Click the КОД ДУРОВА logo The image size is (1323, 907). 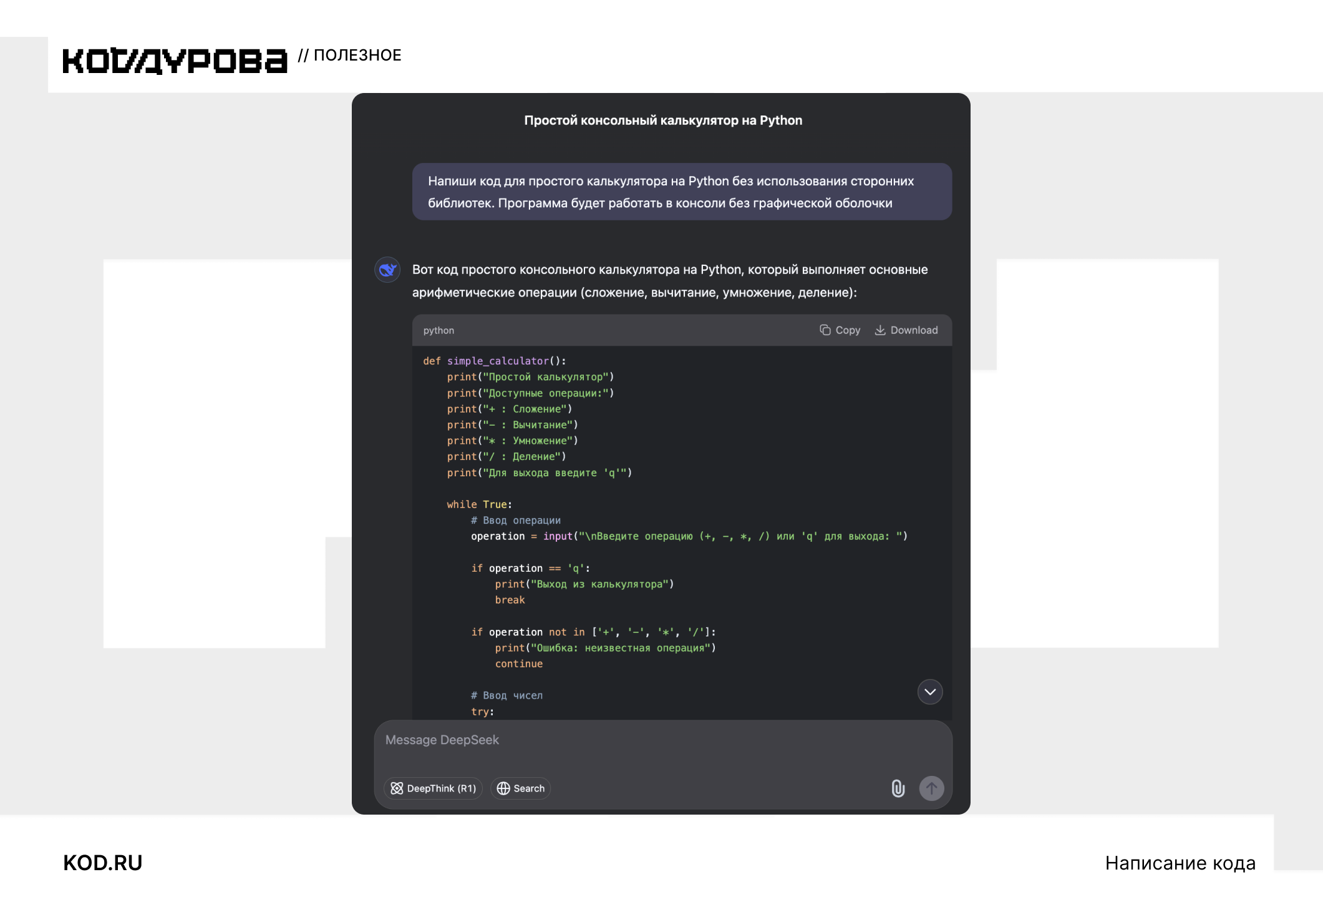[175, 61]
